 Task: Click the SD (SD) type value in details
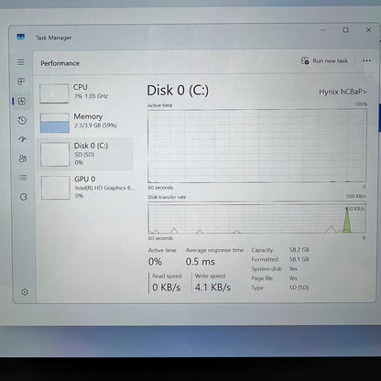pyautogui.click(x=299, y=288)
